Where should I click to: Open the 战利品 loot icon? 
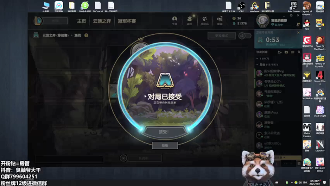(x=205, y=21)
